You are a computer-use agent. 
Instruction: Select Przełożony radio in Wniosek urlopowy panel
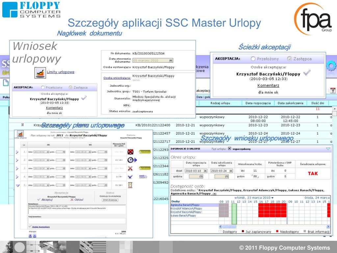(x=43, y=87)
